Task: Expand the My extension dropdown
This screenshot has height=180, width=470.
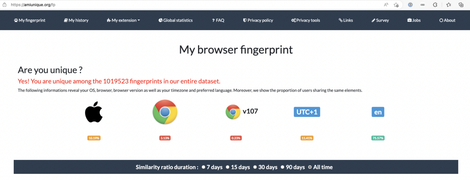Action: click(123, 20)
